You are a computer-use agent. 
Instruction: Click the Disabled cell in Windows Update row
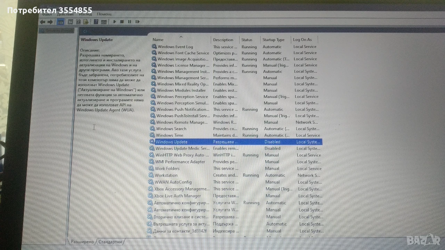click(x=272, y=142)
